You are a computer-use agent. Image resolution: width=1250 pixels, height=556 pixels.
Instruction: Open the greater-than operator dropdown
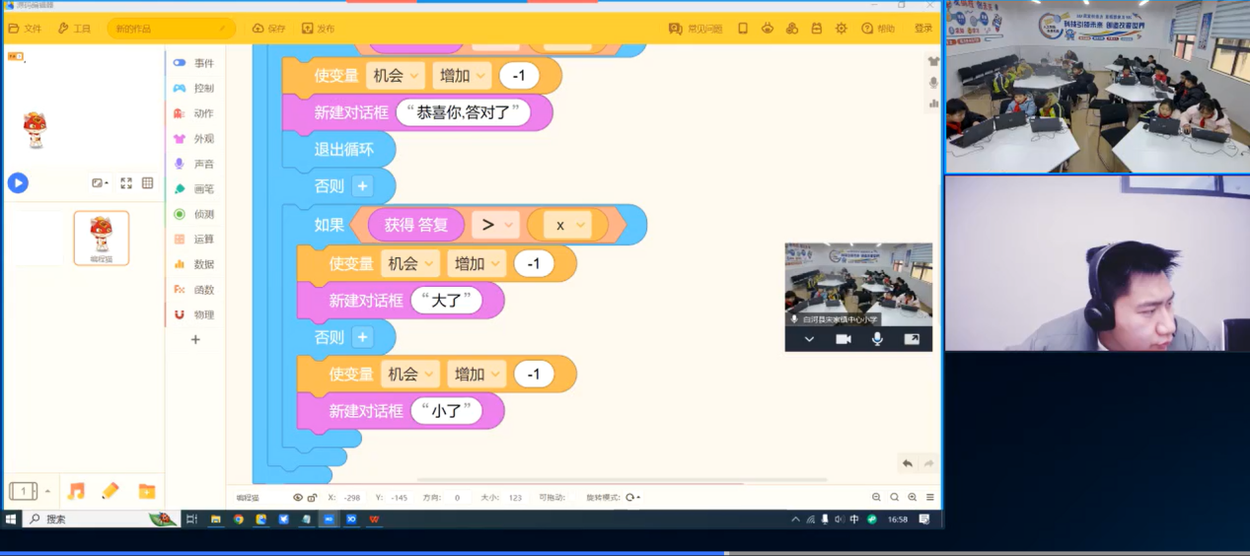pyautogui.click(x=495, y=226)
